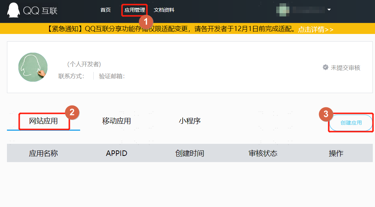Click the developer profile avatar image
This screenshot has width=375, height=207.
click(33, 67)
